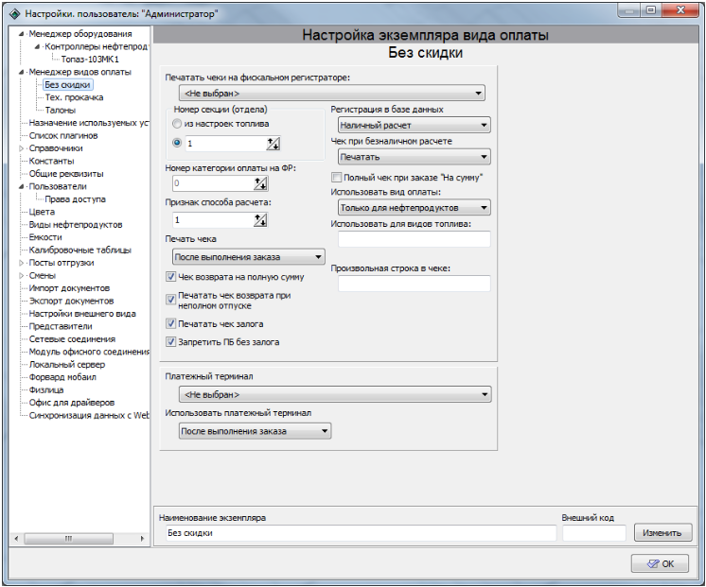Click spinner icon next to section number field
The image size is (706, 587).
point(273,144)
